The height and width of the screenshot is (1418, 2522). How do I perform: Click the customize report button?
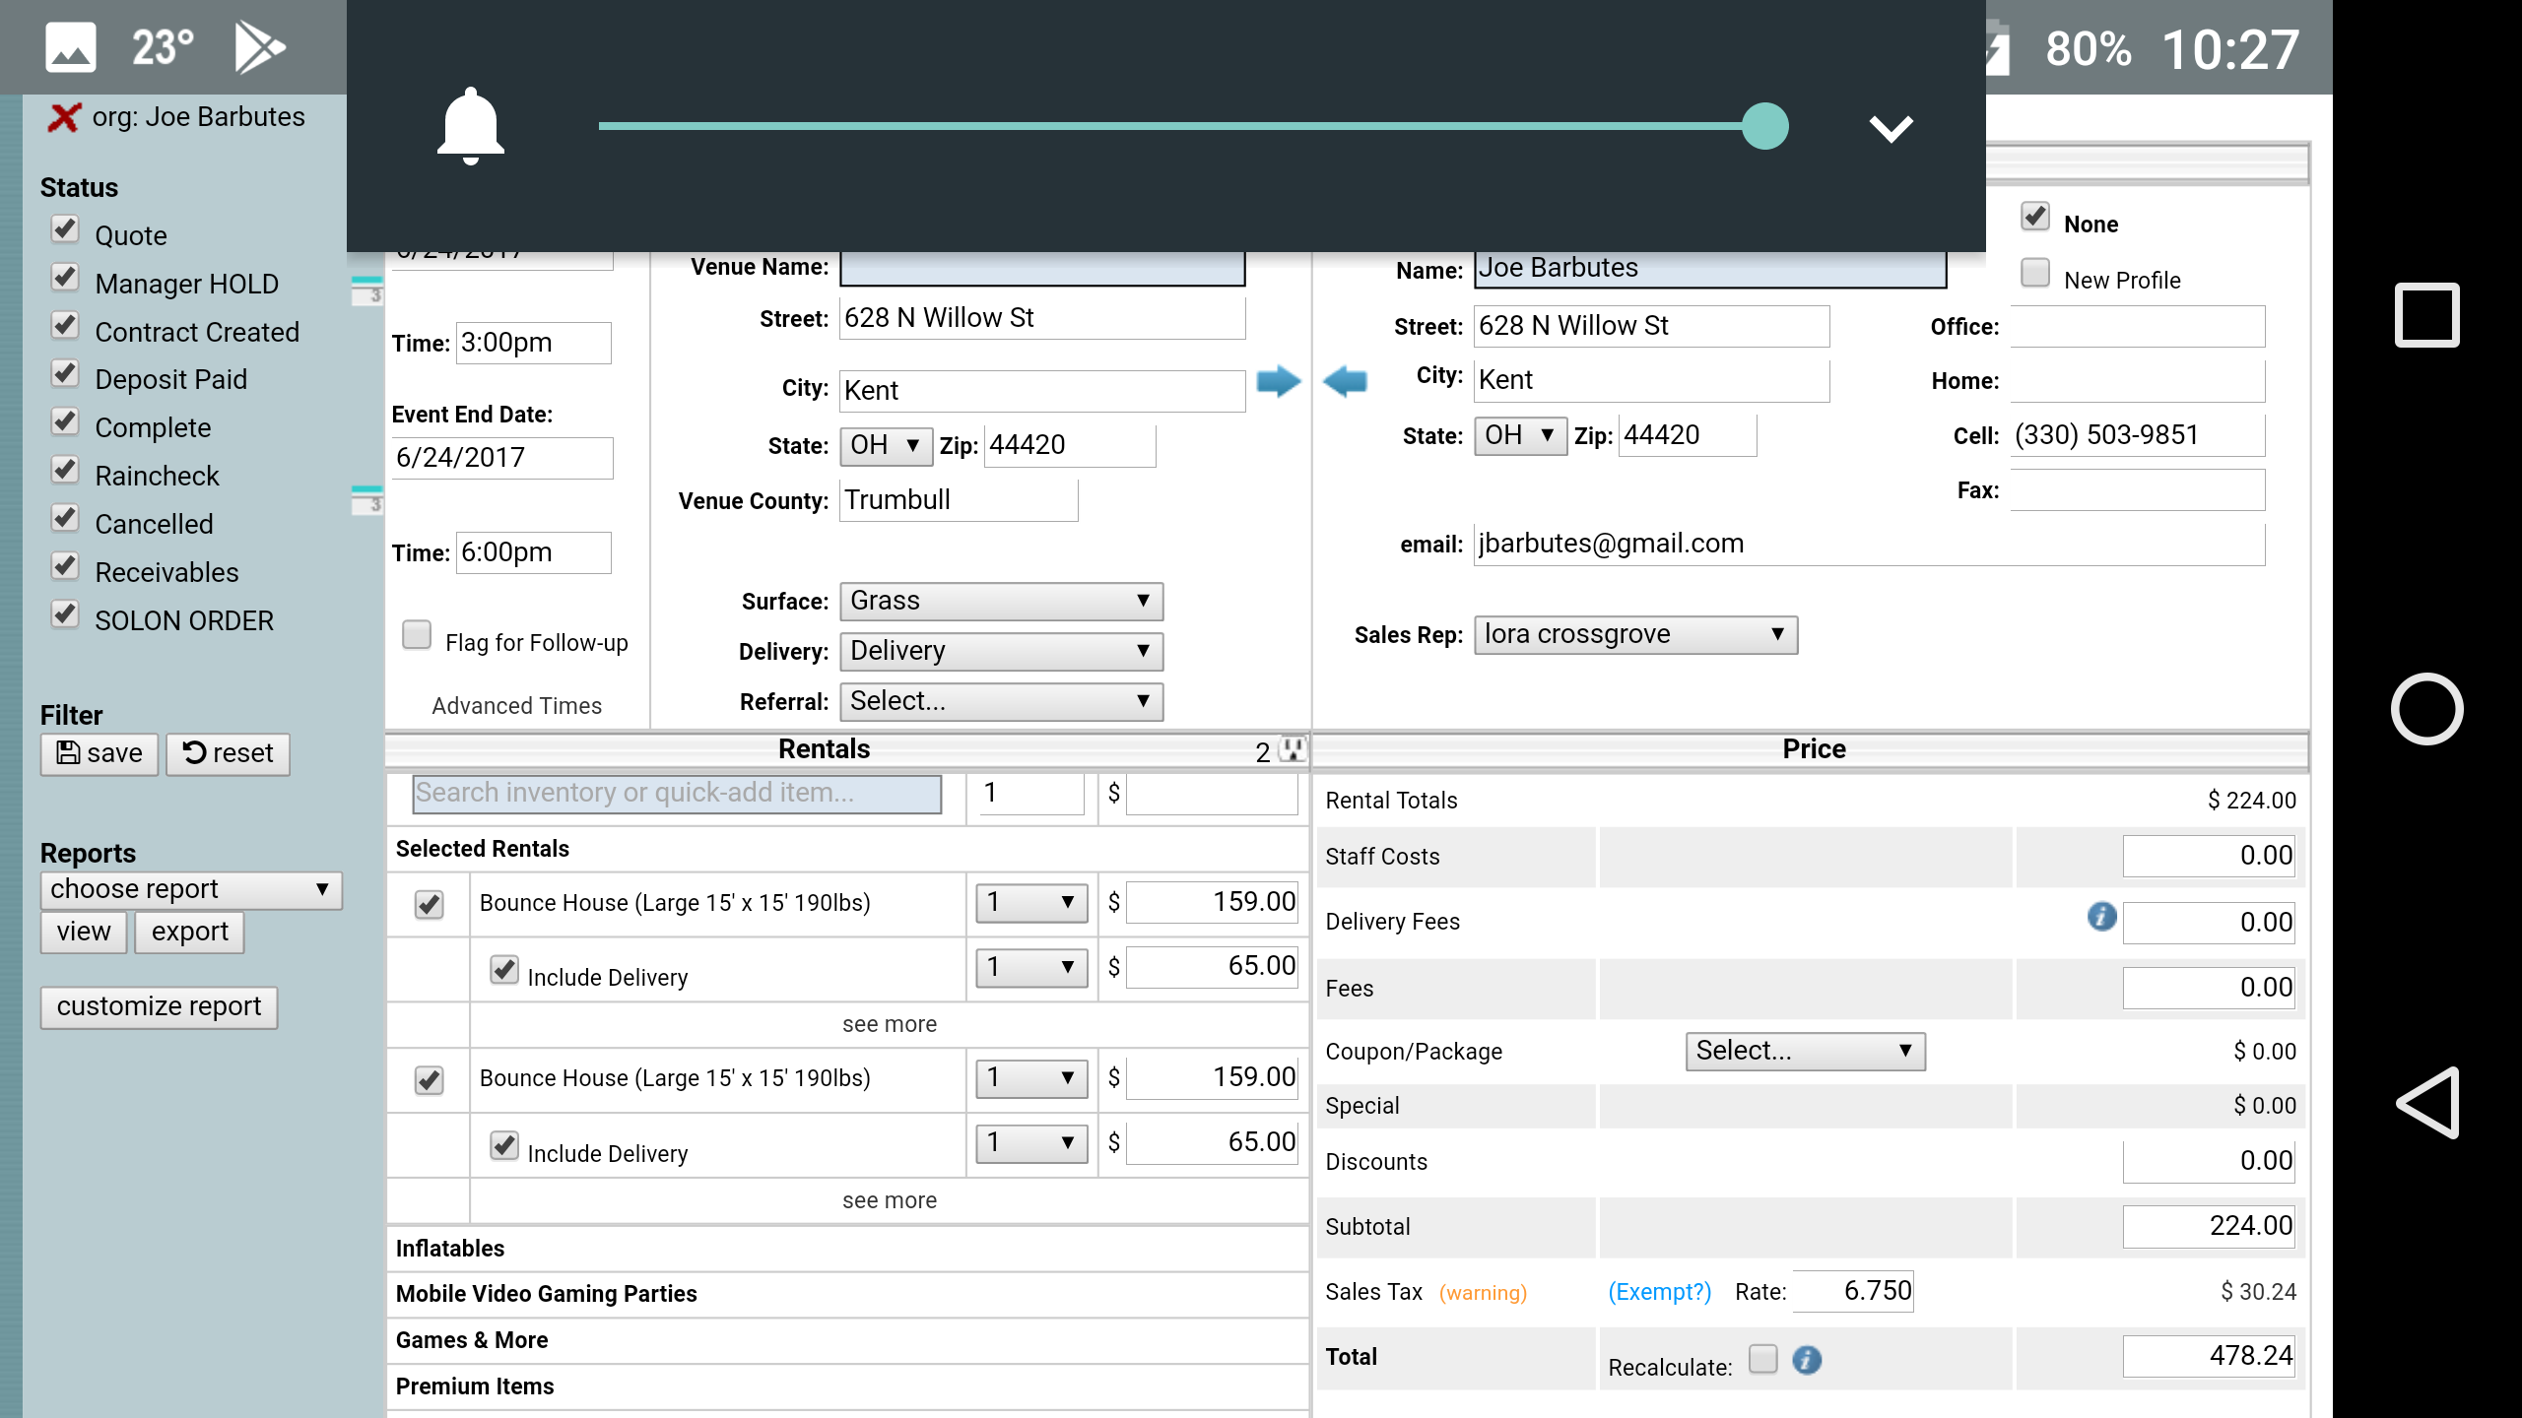coord(159,1006)
